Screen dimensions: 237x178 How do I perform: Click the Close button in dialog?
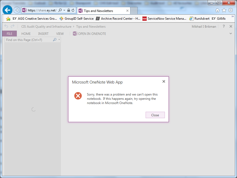(155, 115)
